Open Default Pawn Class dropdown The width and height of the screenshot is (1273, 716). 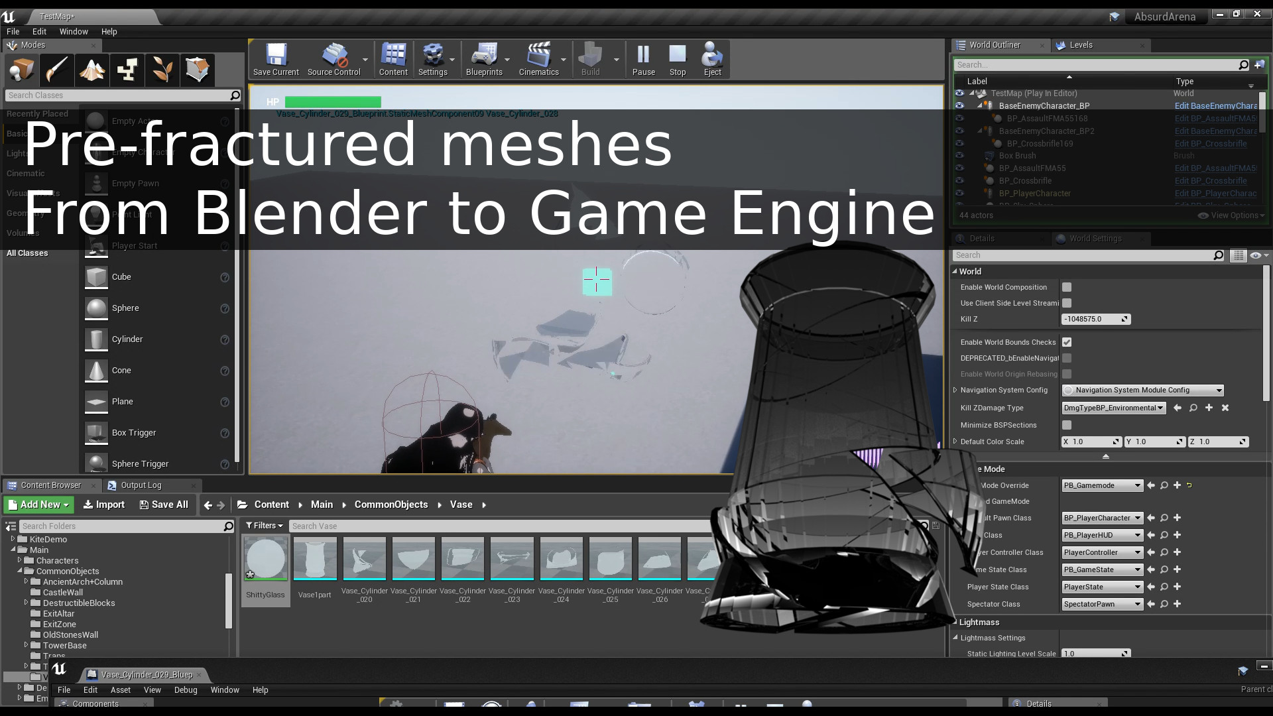(1102, 518)
